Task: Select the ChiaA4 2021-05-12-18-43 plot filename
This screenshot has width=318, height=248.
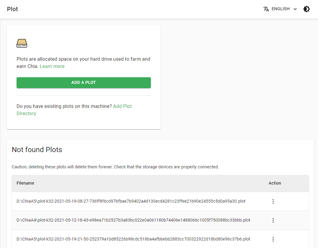Action: (133, 220)
